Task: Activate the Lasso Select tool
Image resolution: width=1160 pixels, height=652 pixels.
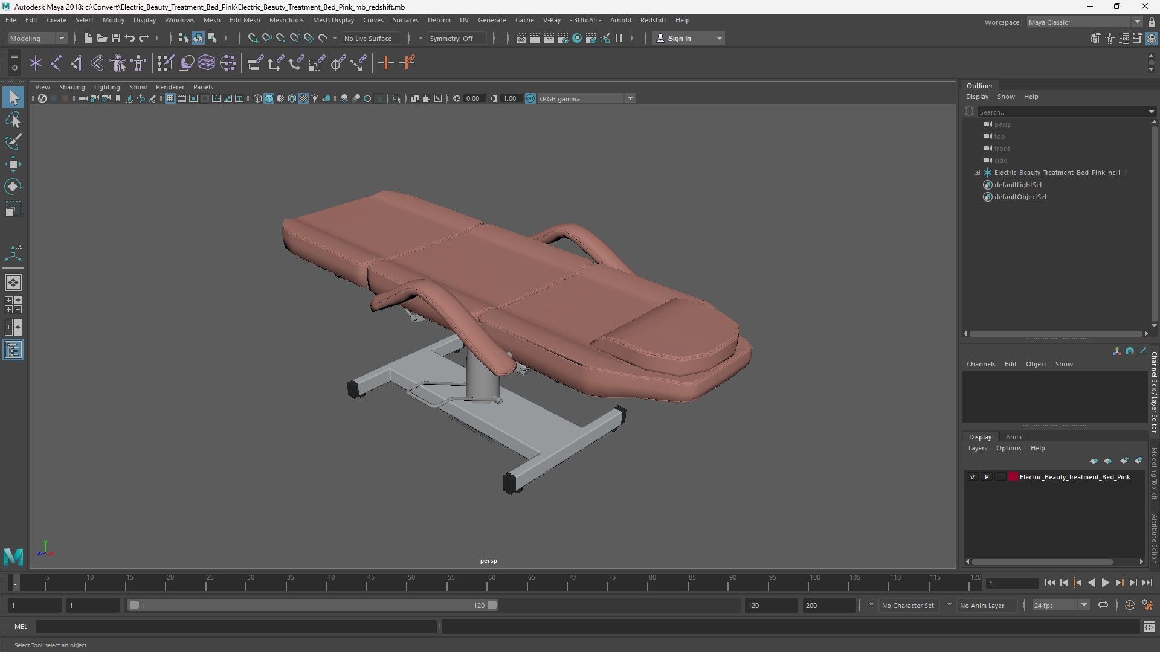Action: click(13, 120)
